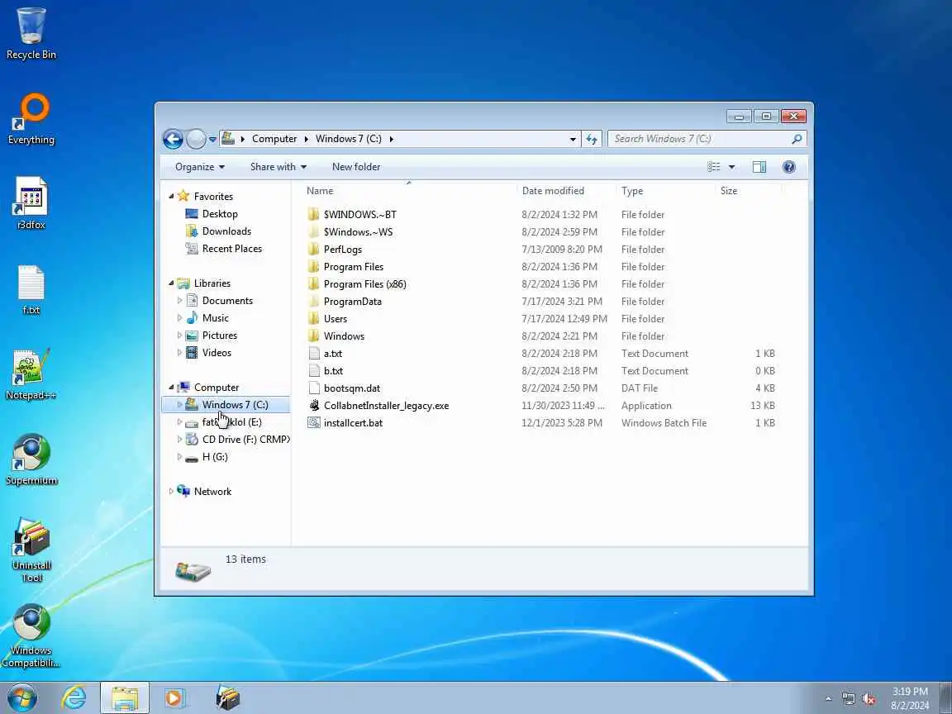This screenshot has width=952, height=714.
Task: Open the Organize menu
Action: pyautogui.click(x=200, y=167)
